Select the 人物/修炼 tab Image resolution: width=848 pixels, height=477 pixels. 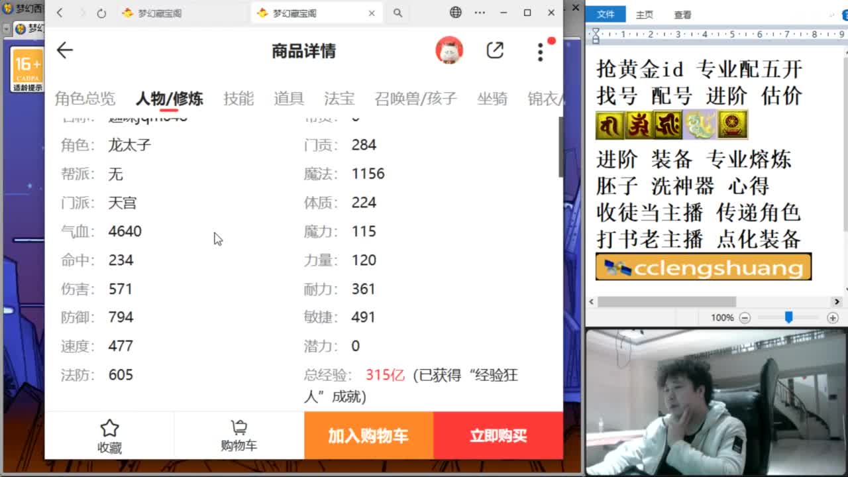coord(169,99)
